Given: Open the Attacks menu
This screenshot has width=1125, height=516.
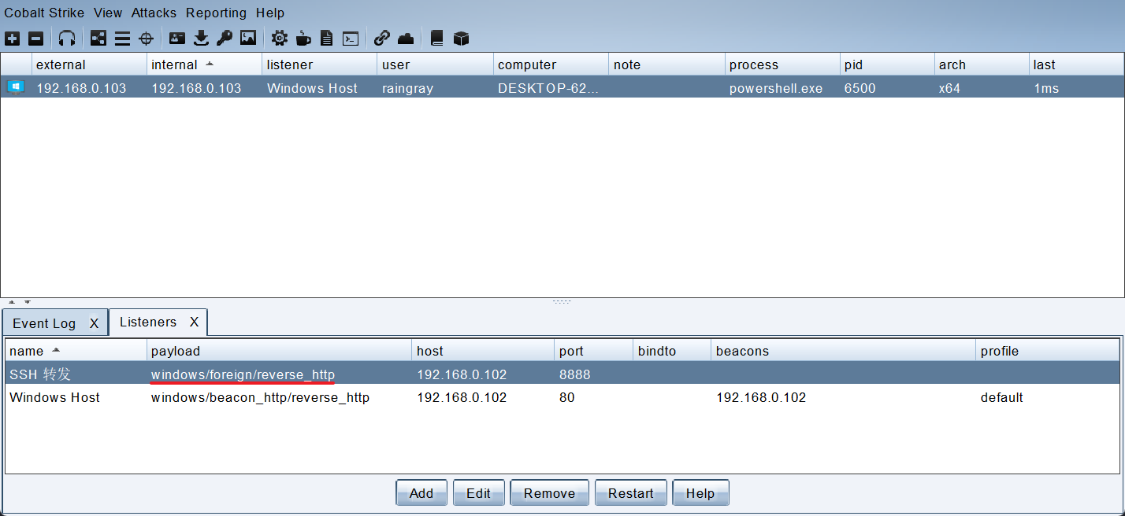Looking at the screenshot, I should coord(154,13).
